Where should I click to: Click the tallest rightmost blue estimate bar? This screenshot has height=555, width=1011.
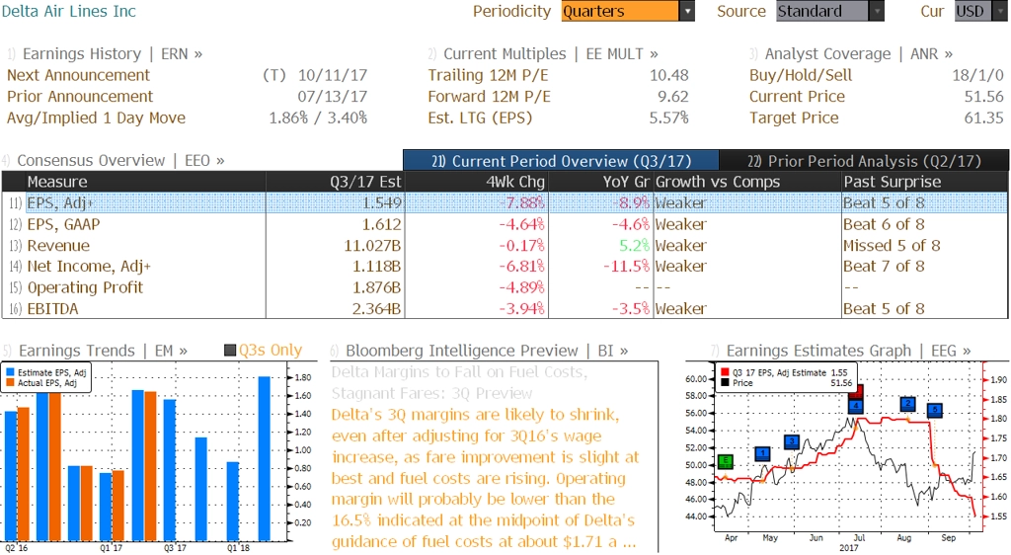[x=265, y=458]
